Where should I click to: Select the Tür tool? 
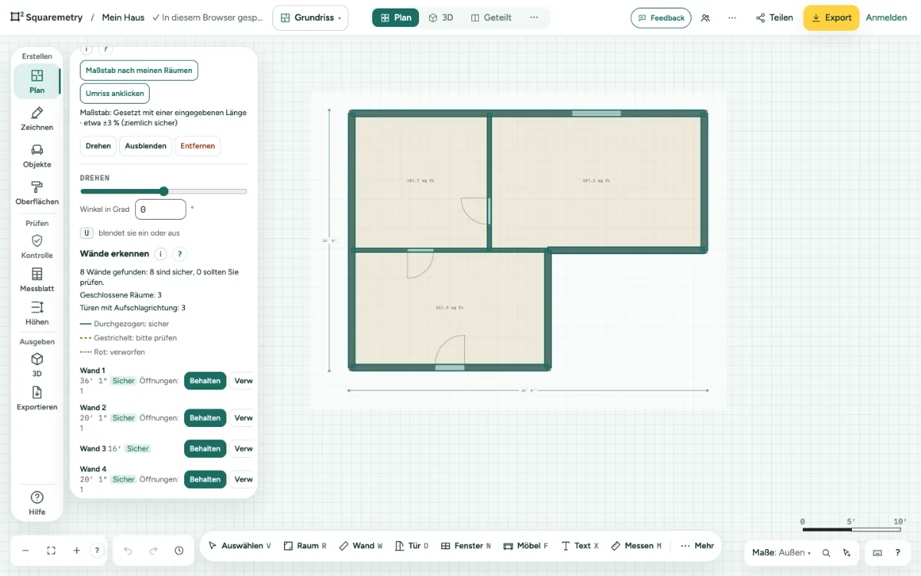point(411,546)
